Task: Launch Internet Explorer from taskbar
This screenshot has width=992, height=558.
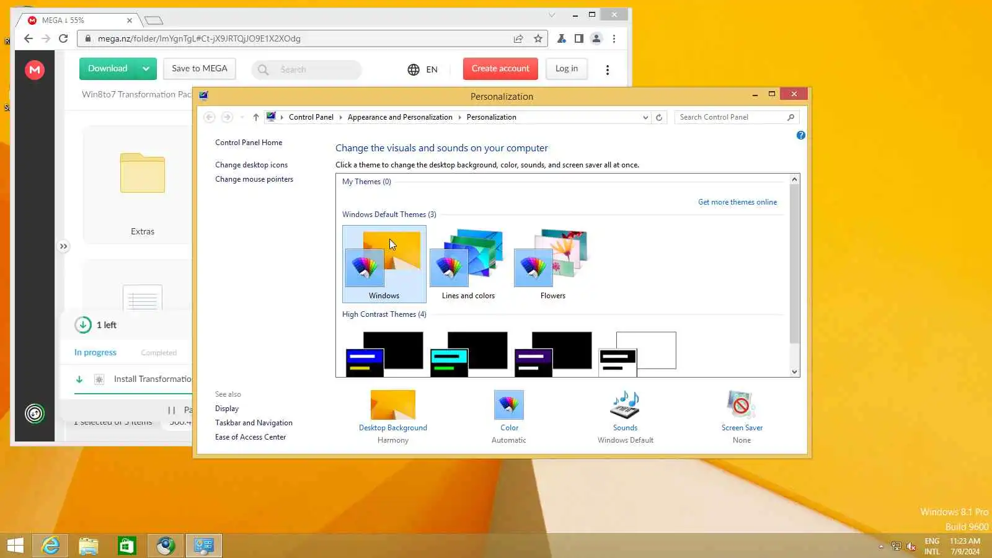Action: click(x=50, y=546)
